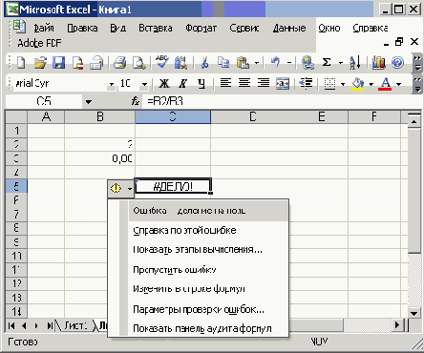Viewport: 424px width, 353px height.
Task: Go to the first sheet tab arrow
Action: click(x=11, y=325)
